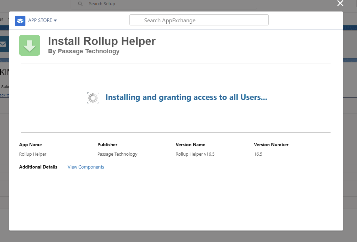Viewport: 357px width, 242px height.
Task: Open the View Components link
Action: coord(86,167)
